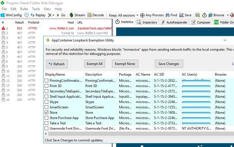234x147 pixels.
Task: Switch to the Inspectors tab
Action: pos(147,22)
